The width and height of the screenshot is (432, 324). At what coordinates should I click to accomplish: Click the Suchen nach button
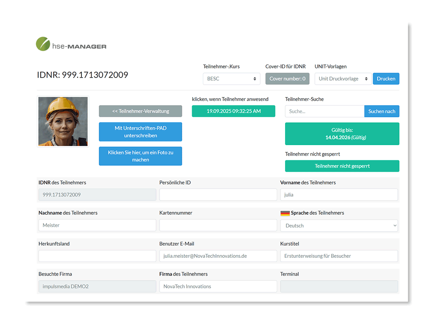pyautogui.click(x=381, y=111)
